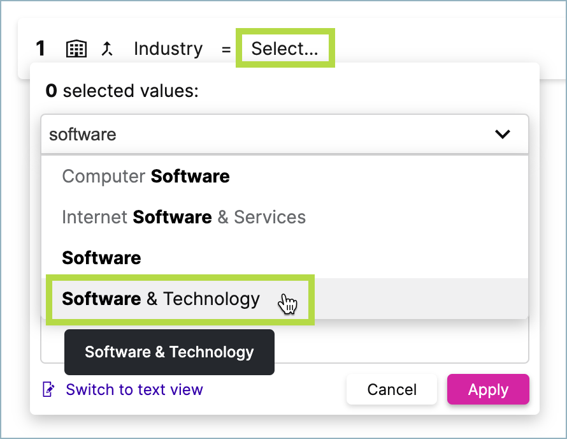This screenshot has height=439, width=567.
Task: Click the equals operator symbol
Action: (227, 48)
